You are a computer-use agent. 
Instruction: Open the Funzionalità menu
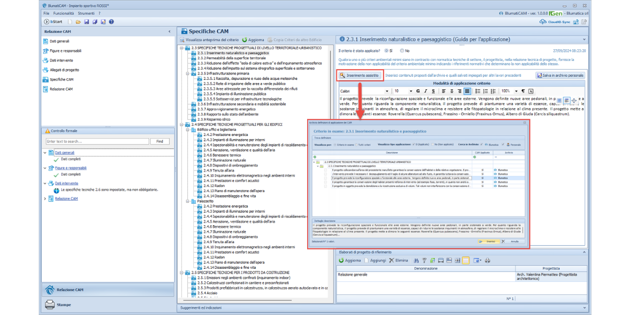64,13
